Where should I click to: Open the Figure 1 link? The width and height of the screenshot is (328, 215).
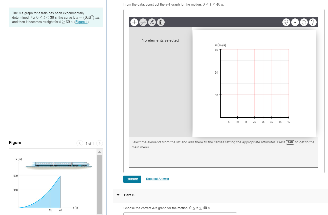[x=81, y=22]
